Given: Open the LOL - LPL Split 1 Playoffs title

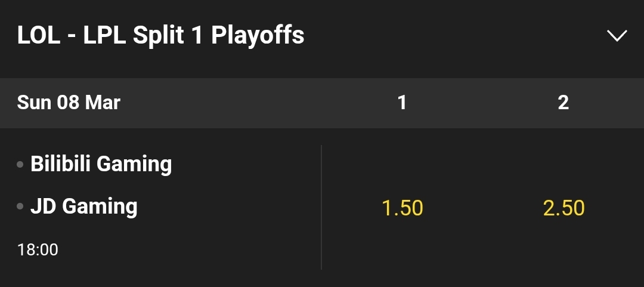Looking at the screenshot, I should [x=160, y=35].
